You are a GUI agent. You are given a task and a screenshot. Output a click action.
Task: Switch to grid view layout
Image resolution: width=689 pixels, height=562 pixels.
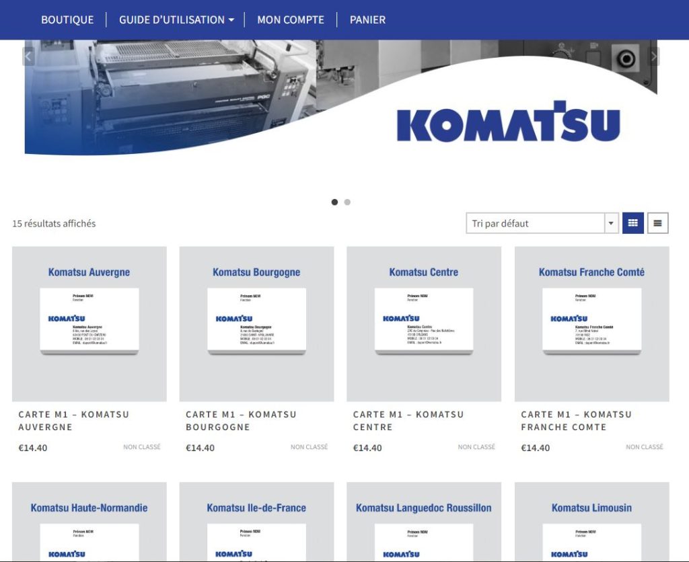click(x=632, y=223)
